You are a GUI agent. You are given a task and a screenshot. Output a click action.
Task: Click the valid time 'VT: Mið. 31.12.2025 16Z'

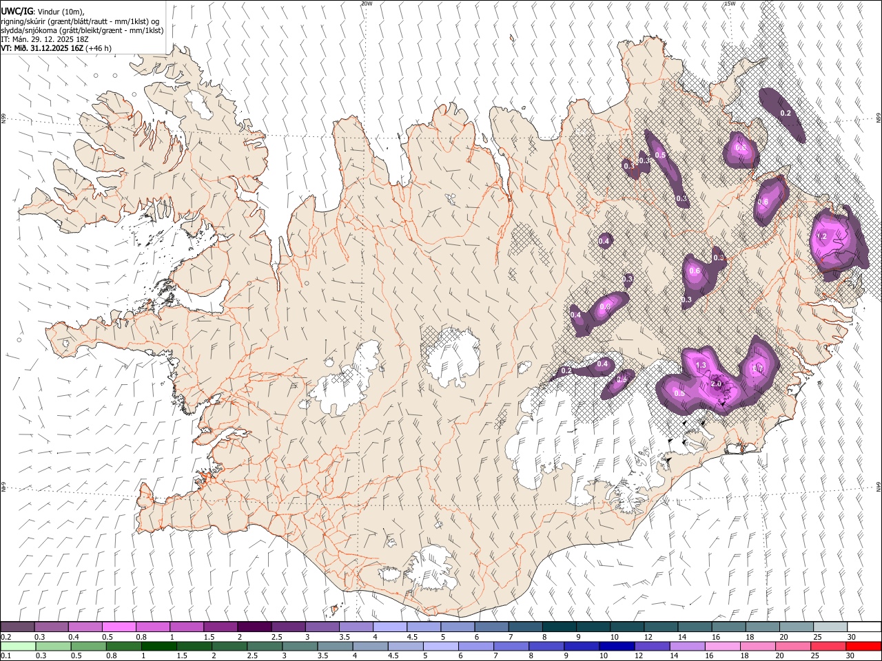42,48
